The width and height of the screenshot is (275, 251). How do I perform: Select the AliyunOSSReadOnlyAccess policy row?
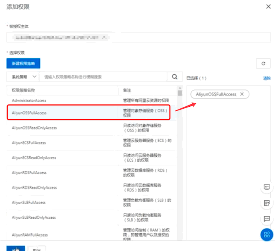[x=91, y=128]
